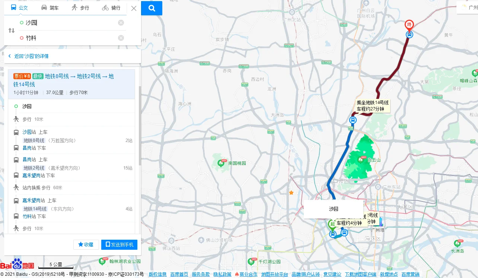The width and height of the screenshot is (478, 278).
Task: Clear the 竹料 destination input
Action: pyautogui.click(x=121, y=38)
